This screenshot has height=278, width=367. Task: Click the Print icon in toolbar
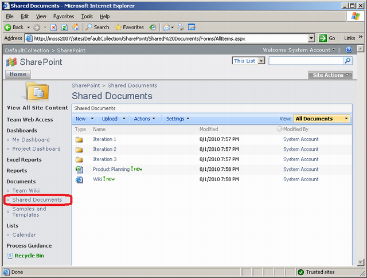[181, 28]
